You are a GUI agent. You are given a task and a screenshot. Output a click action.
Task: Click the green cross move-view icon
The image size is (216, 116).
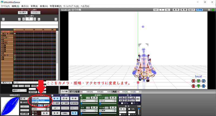[x=213, y=10]
